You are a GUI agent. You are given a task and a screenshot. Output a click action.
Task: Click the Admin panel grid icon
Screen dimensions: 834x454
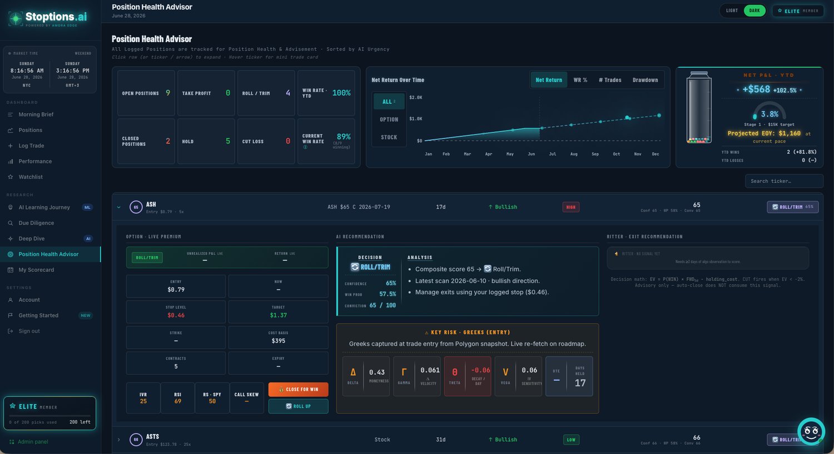pos(12,442)
